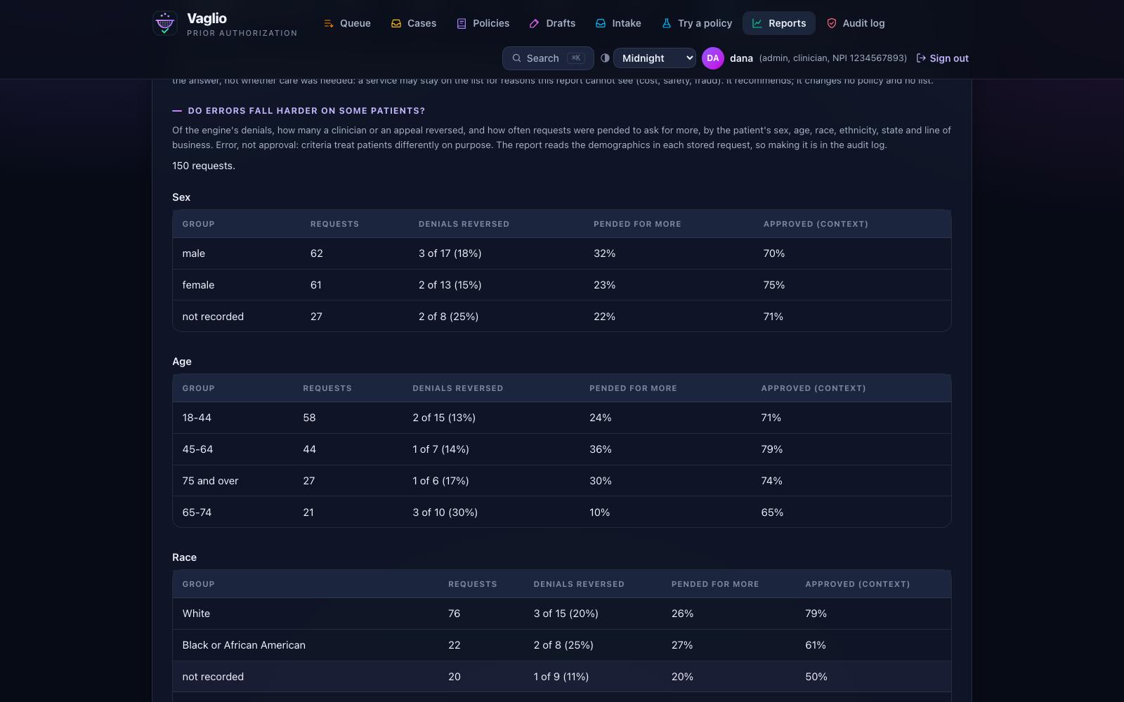The height and width of the screenshot is (702, 1124).
Task: Click the DA purple avatar
Action: [x=713, y=58]
